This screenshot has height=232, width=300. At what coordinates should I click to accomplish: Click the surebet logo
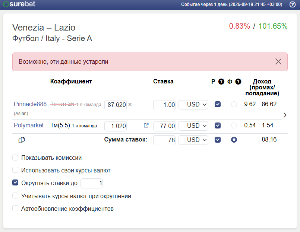tap(19, 4)
